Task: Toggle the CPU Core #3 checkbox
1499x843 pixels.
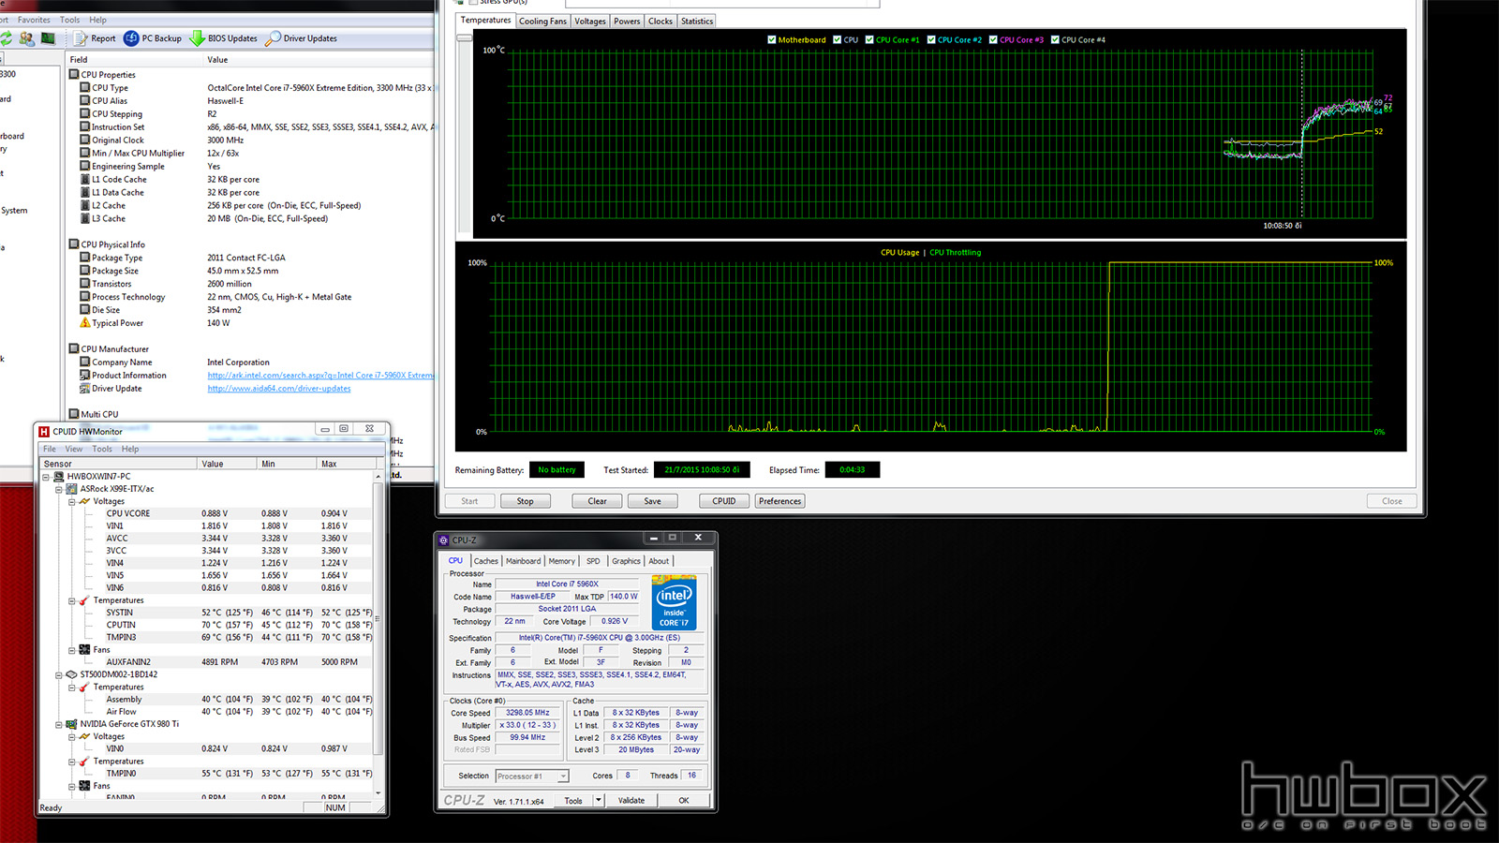Action: (993, 39)
